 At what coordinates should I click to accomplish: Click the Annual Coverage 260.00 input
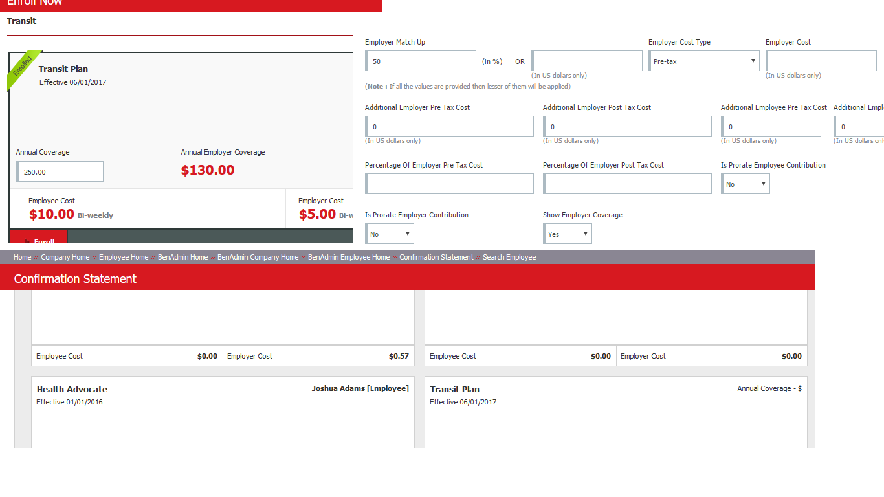(60, 172)
